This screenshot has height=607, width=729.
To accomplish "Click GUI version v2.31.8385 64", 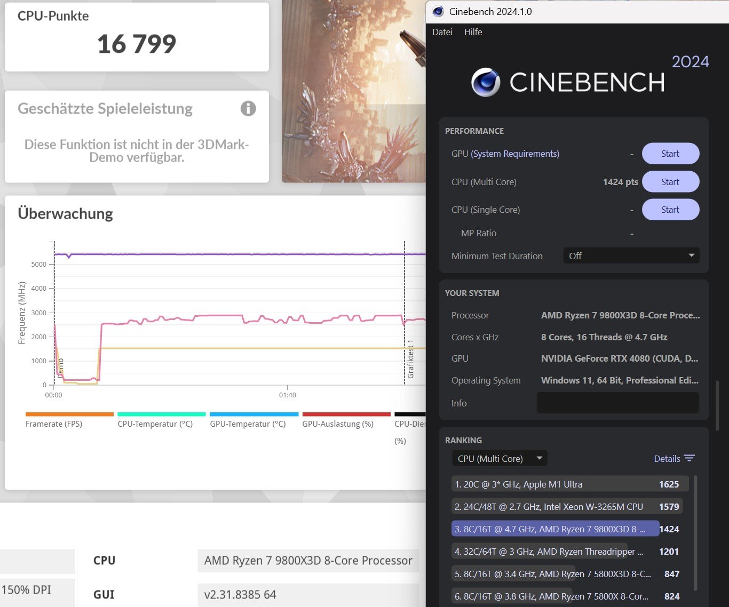I will pyautogui.click(x=308, y=595).
